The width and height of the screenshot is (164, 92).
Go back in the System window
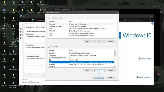[x=21, y=20]
